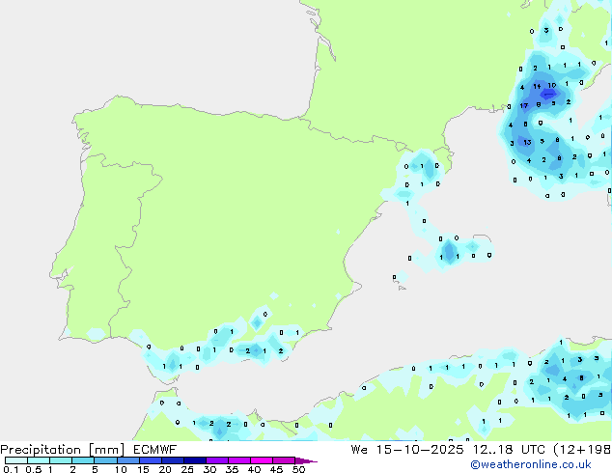Click the legend swatch between 0.5 and 1
The height and width of the screenshot is (473, 612).
pyautogui.click(x=39, y=460)
